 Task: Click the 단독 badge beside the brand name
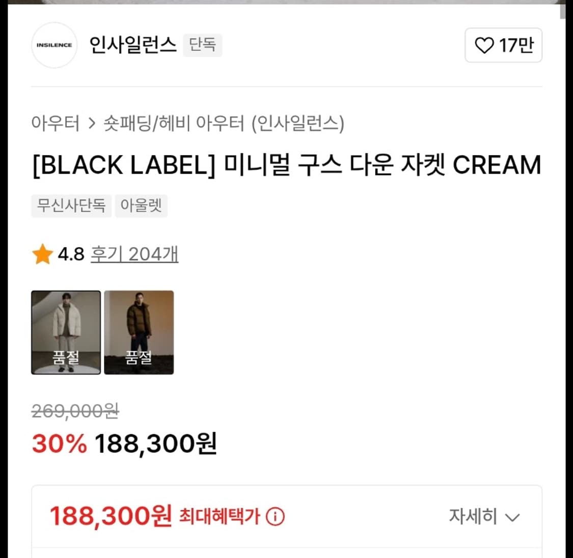202,45
